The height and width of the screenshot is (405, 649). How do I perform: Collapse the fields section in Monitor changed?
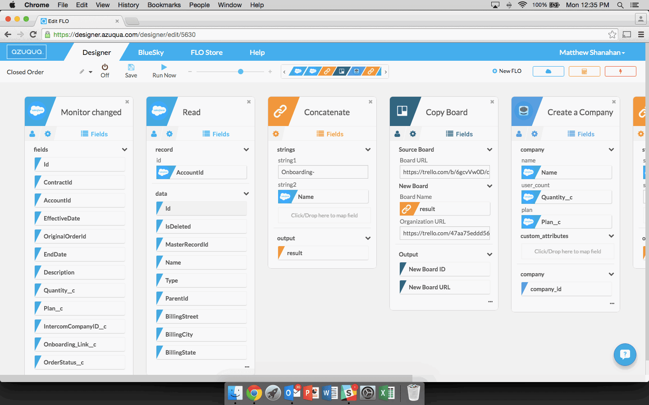pyautogui.click(x=124, y=149)
